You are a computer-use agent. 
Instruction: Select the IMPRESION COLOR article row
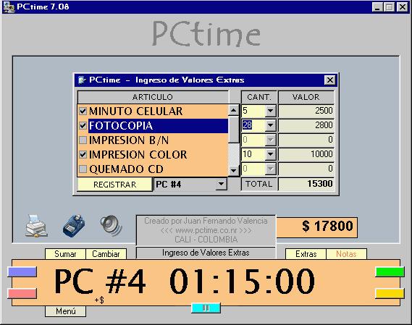coord(153,154)
